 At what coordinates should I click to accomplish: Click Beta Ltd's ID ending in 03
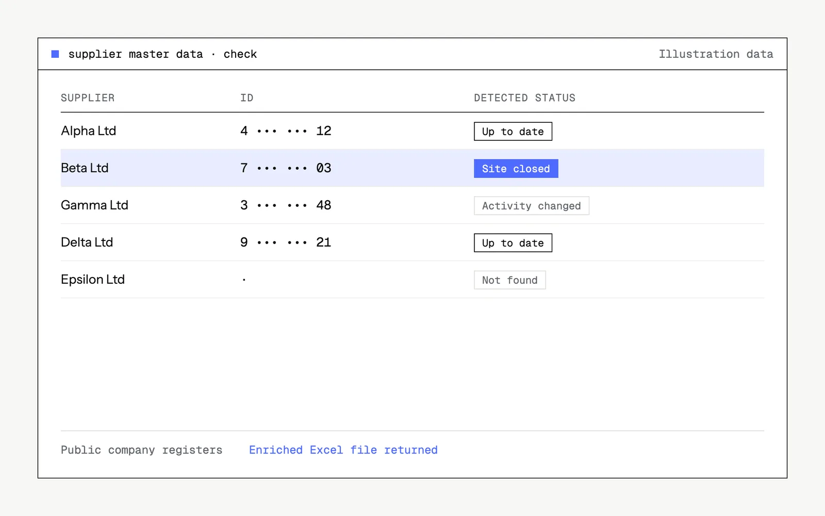[286, 168]
